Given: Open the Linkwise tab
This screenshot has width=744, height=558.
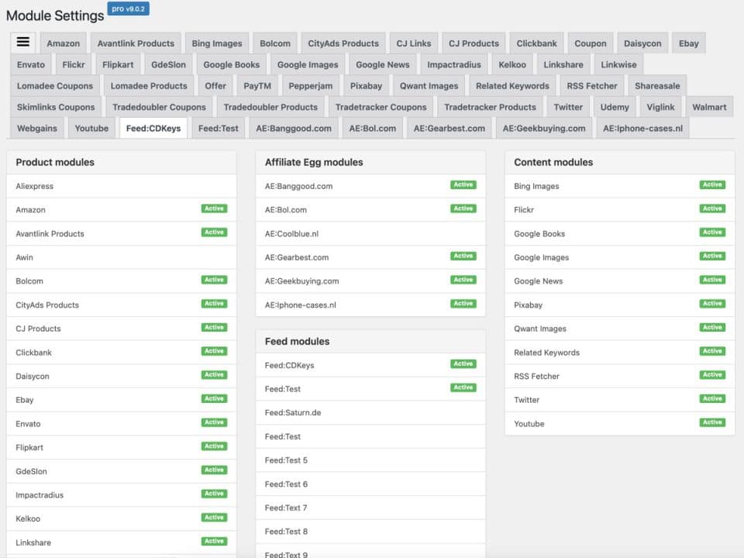Looking at the screenshot, I should click(618, 64).
